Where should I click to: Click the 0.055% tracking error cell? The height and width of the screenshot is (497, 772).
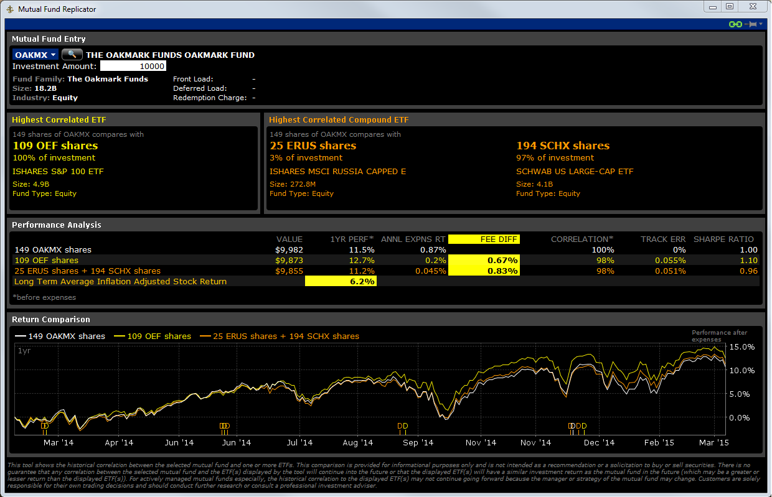(x=670, y=260)
